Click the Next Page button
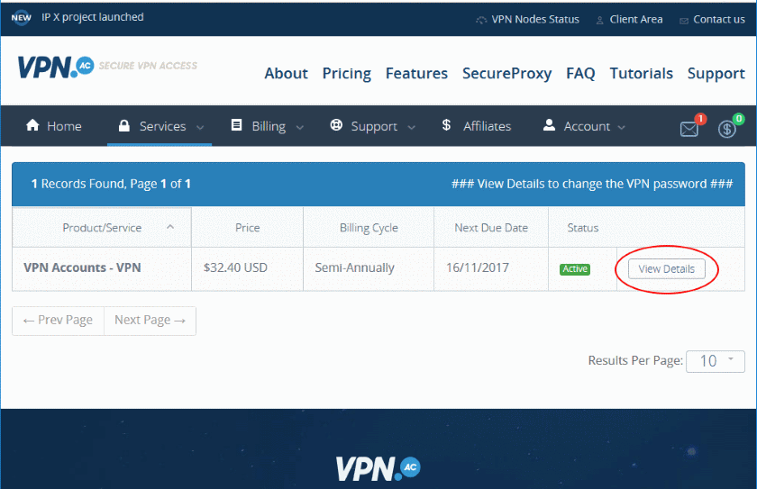Image resolution: width=757 pixels, height=489 pixels. [150, 321]
